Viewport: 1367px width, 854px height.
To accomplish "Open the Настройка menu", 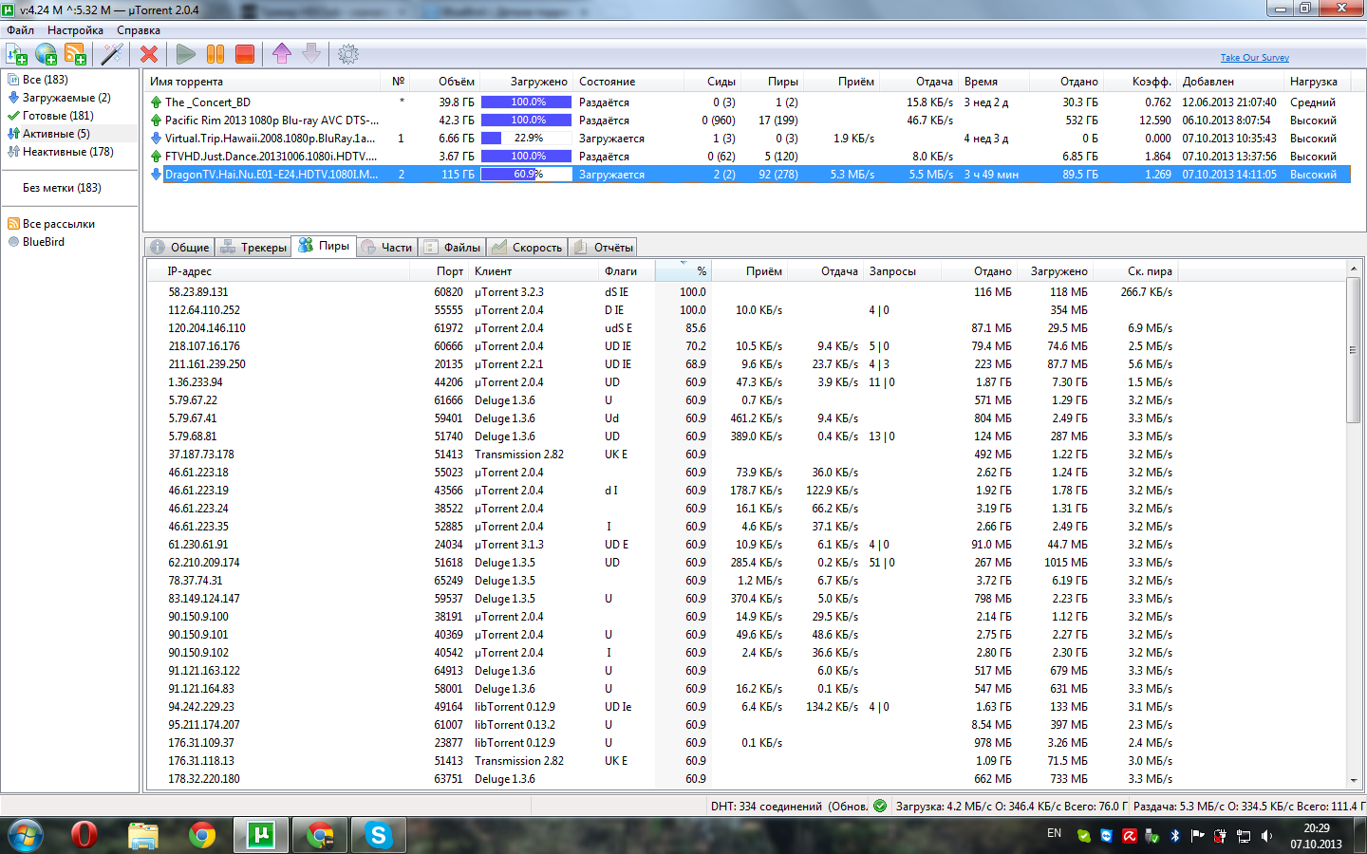I will click(75, 30).
